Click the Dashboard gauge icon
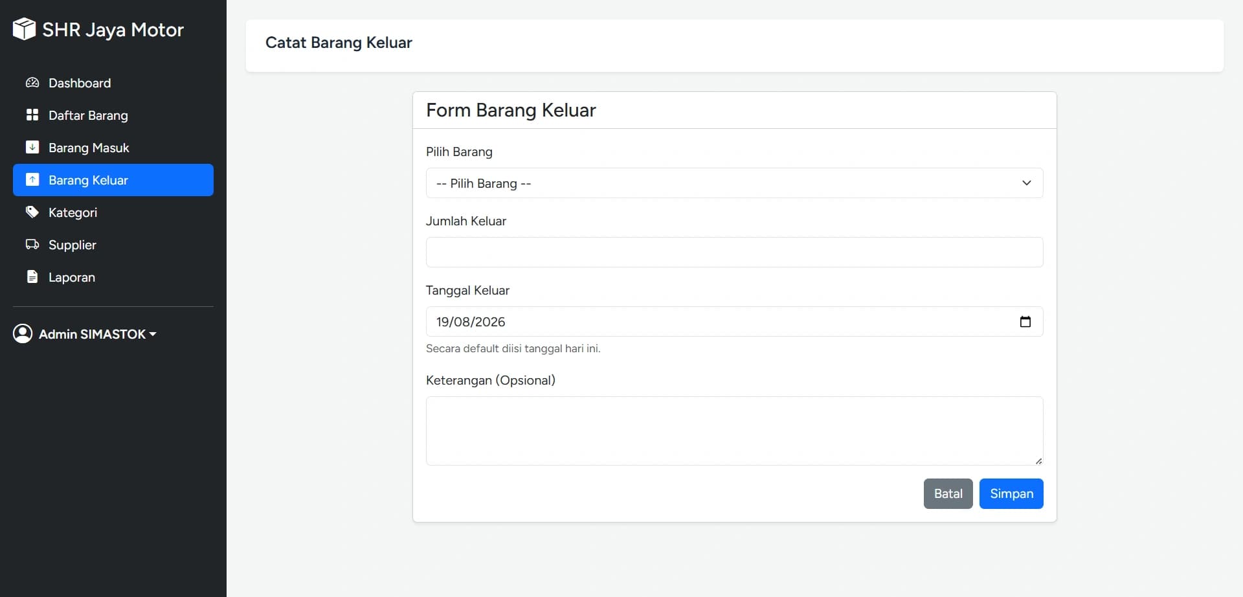The width and height of the screenshot is (1243, 597). 32,83
